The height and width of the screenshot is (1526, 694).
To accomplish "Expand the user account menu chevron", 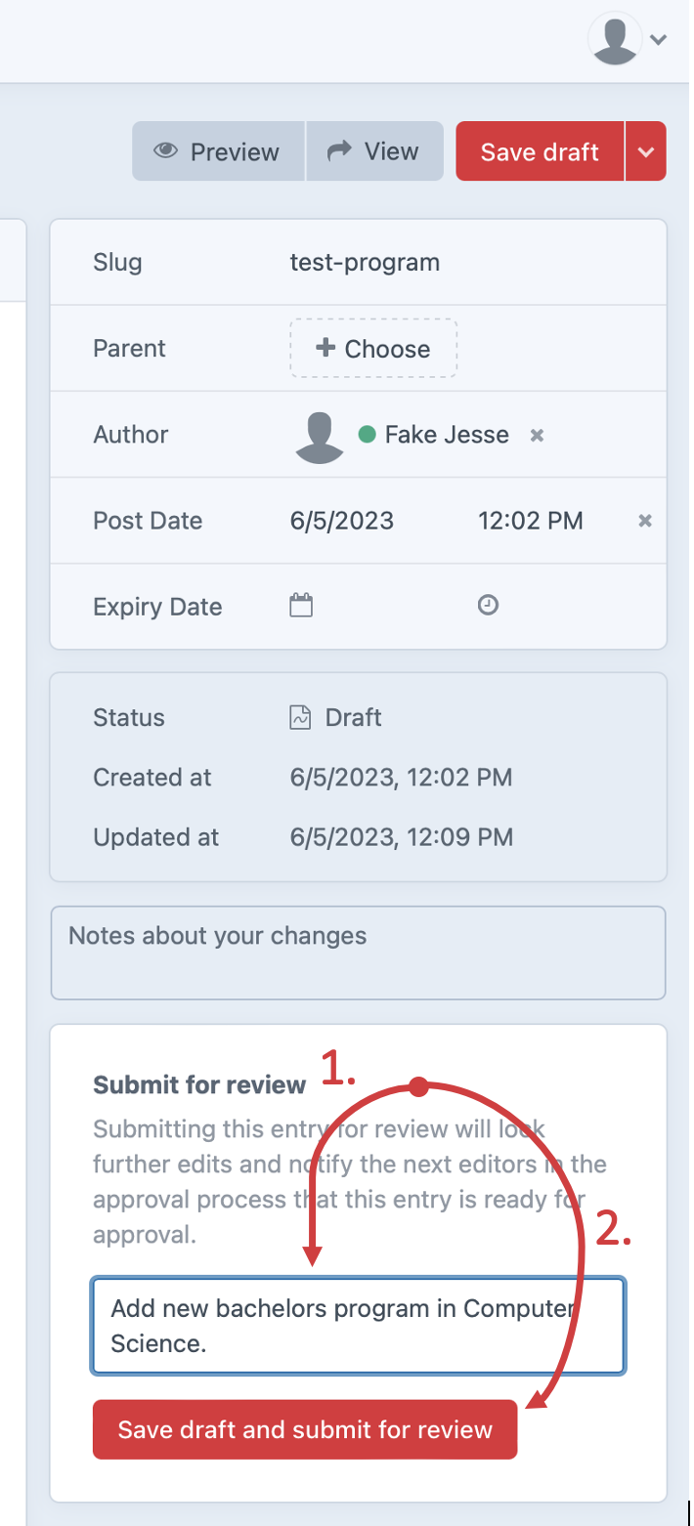I will coord(659,40).
